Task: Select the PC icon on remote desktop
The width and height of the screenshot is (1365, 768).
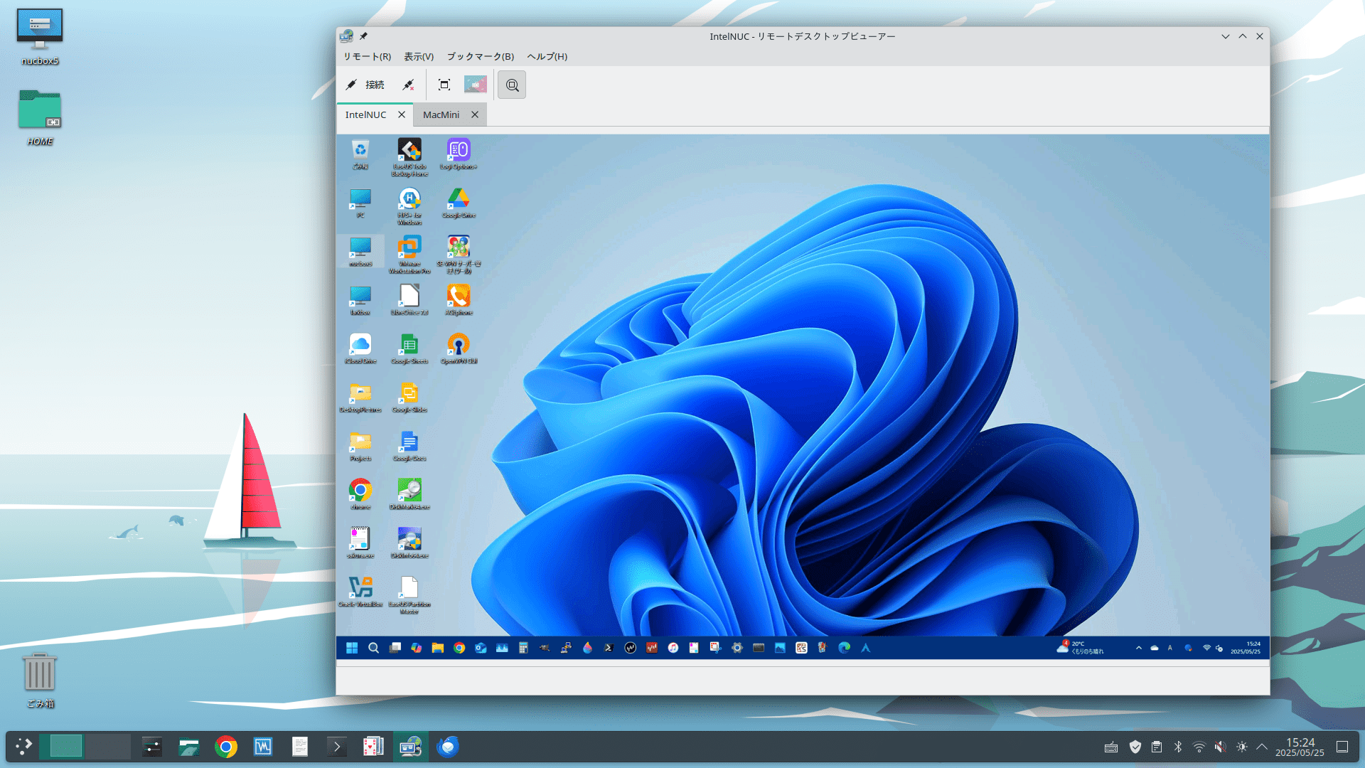Action: click(x=360, y=203)
